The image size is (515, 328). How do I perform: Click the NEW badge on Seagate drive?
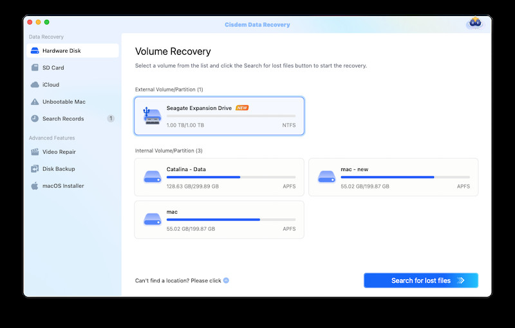pyautogui.click(x=242, y=108)
